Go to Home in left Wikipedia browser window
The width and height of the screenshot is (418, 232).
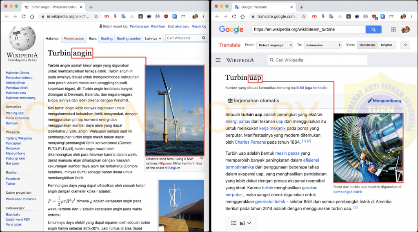[x=32, y=16]
